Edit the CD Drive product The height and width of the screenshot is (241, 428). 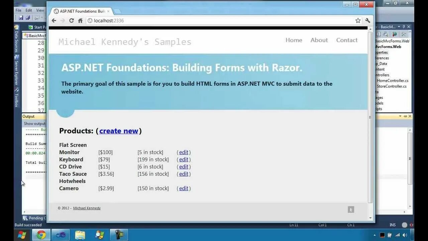184,167
